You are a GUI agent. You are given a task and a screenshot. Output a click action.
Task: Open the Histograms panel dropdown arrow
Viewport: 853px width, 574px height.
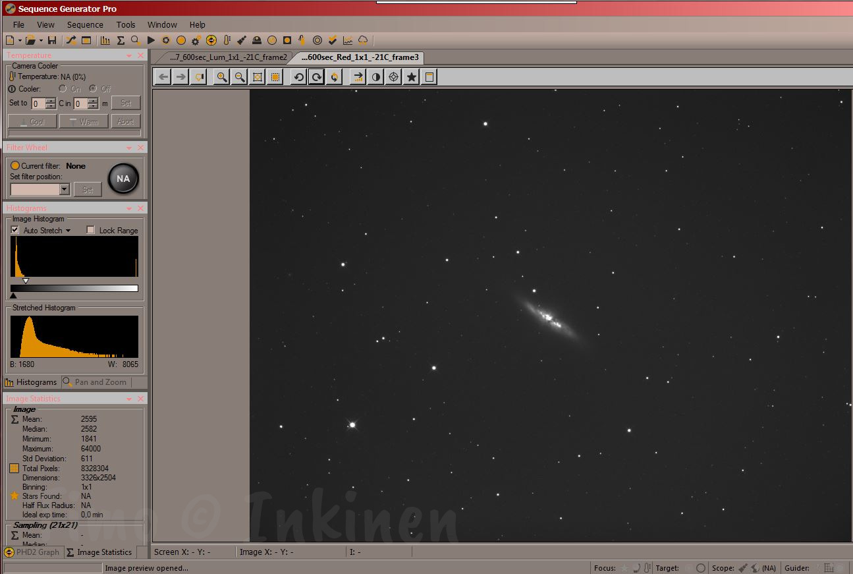(x=129, y=208)
